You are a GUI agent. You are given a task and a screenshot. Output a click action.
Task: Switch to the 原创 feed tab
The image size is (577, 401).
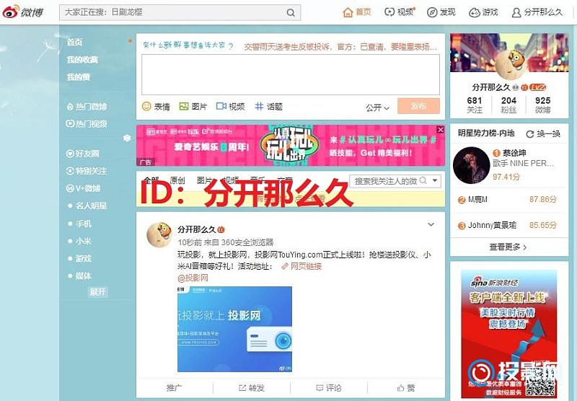[x=177, y=180]
